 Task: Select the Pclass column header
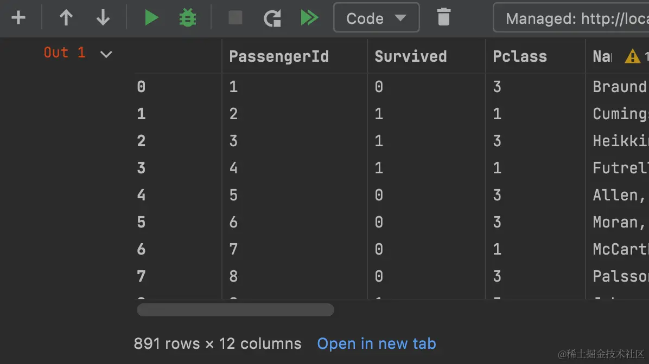tap(520, 56)
